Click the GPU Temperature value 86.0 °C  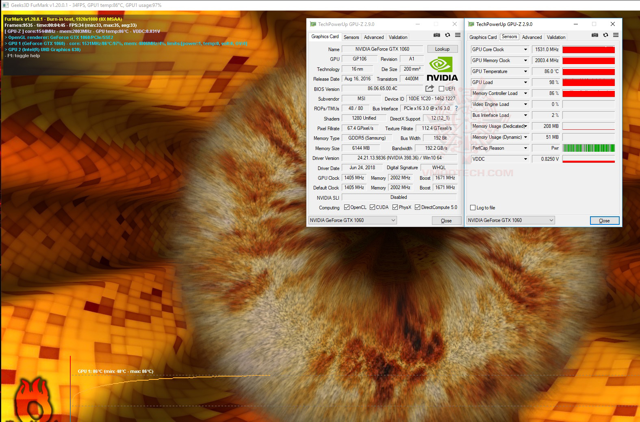click(546, 71)
